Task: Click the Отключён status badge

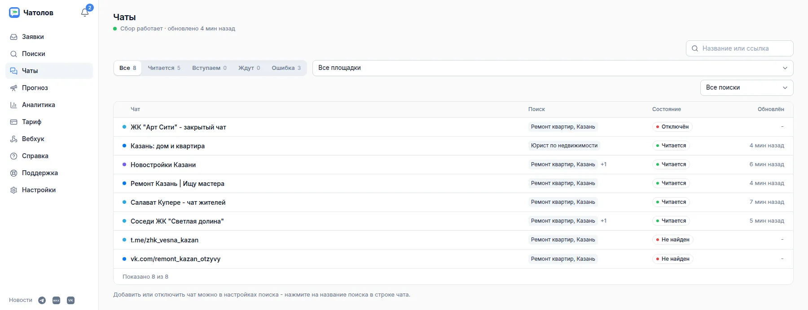Action: [x=672, y=127]
